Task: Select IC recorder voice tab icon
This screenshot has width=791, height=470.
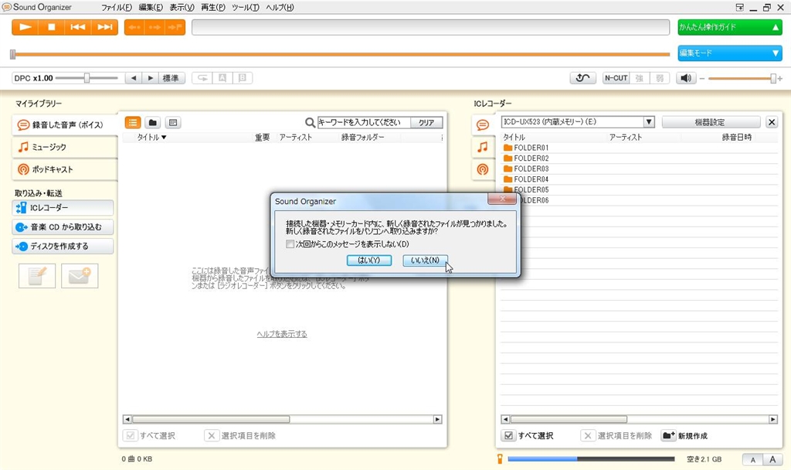Action: tap(483, 124)
